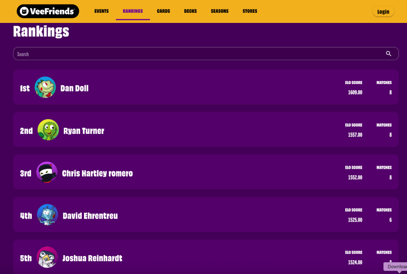Open Dan Doll's player name link

pyautogui.click(x=75, y=88)
